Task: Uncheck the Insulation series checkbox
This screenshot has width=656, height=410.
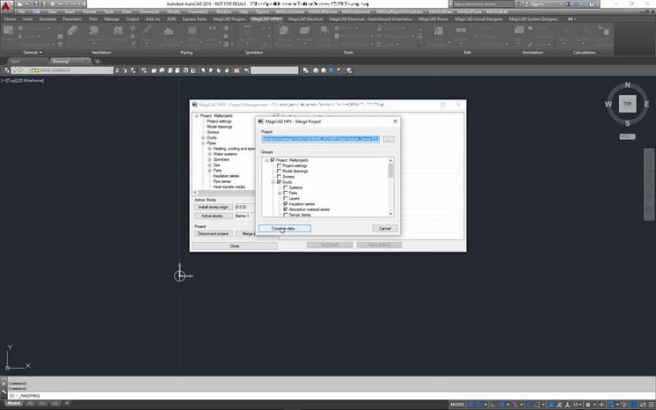Action: click(x=285, y=204)
